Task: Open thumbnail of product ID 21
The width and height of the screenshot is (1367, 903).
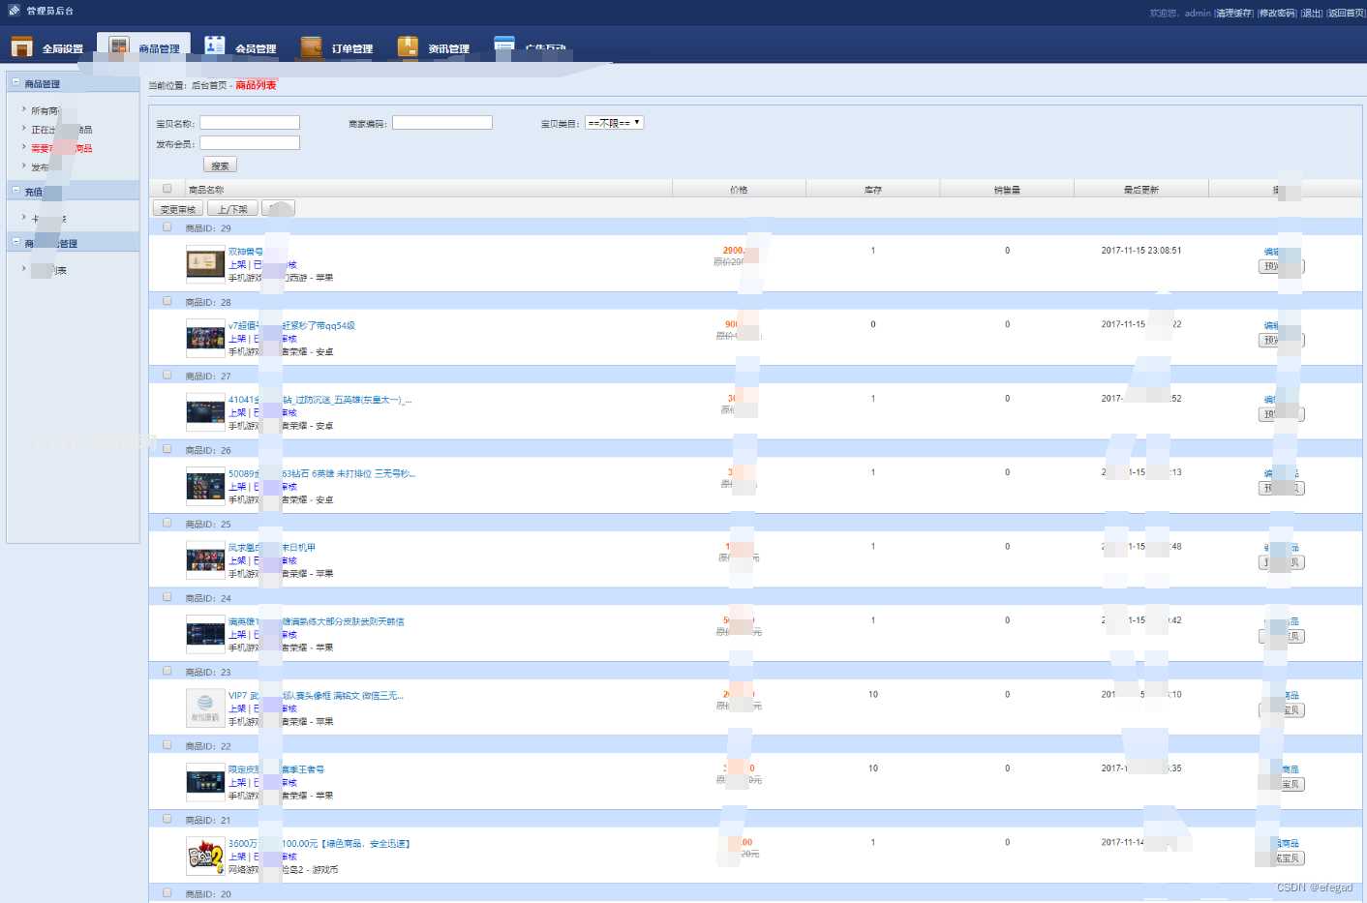Action: click(205, 856)
